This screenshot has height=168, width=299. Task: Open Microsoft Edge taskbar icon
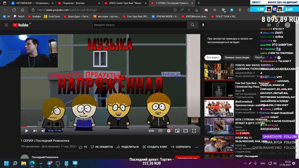(32, 163)
